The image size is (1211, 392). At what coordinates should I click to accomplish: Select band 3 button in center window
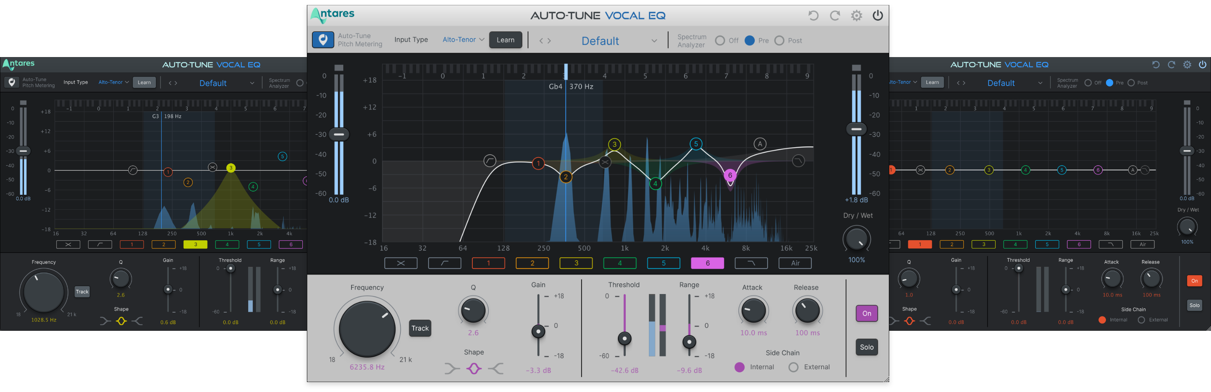pos(576,263)
